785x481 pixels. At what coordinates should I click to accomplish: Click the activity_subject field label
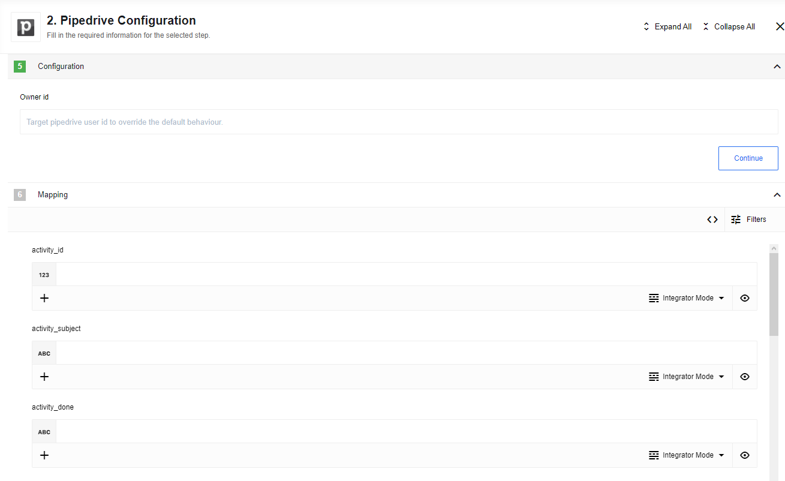point(56,329)
